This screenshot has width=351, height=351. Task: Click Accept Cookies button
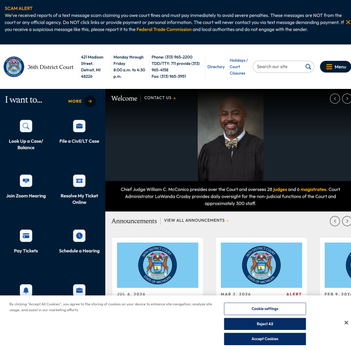[265, 339]
